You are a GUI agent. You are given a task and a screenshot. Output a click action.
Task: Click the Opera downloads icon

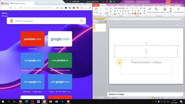[x=86, y=8]
